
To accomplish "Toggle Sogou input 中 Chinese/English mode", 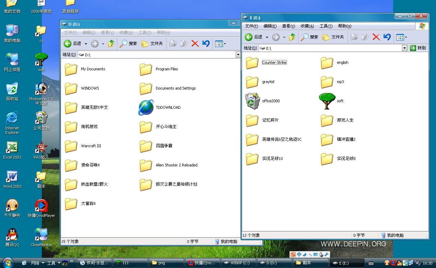I will (x=299, y=255).
